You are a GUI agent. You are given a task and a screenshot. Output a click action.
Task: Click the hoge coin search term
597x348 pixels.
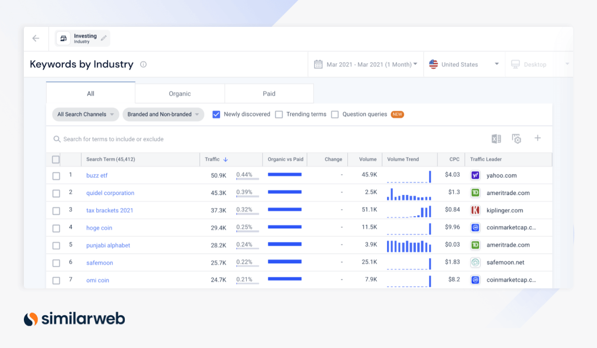99,228
